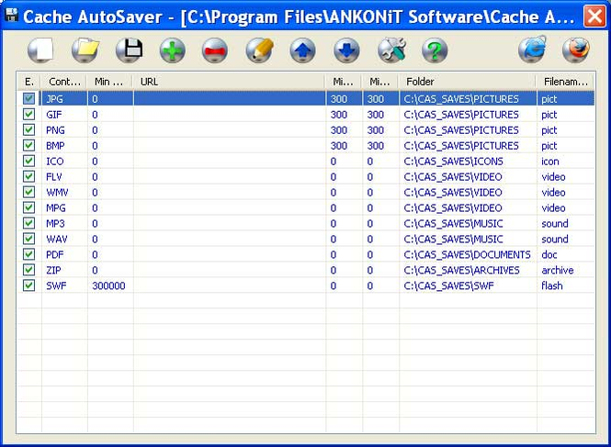Uncheck the JPG rule checkbox
This screenshot has width=611, height=447.
coord(28,98)
